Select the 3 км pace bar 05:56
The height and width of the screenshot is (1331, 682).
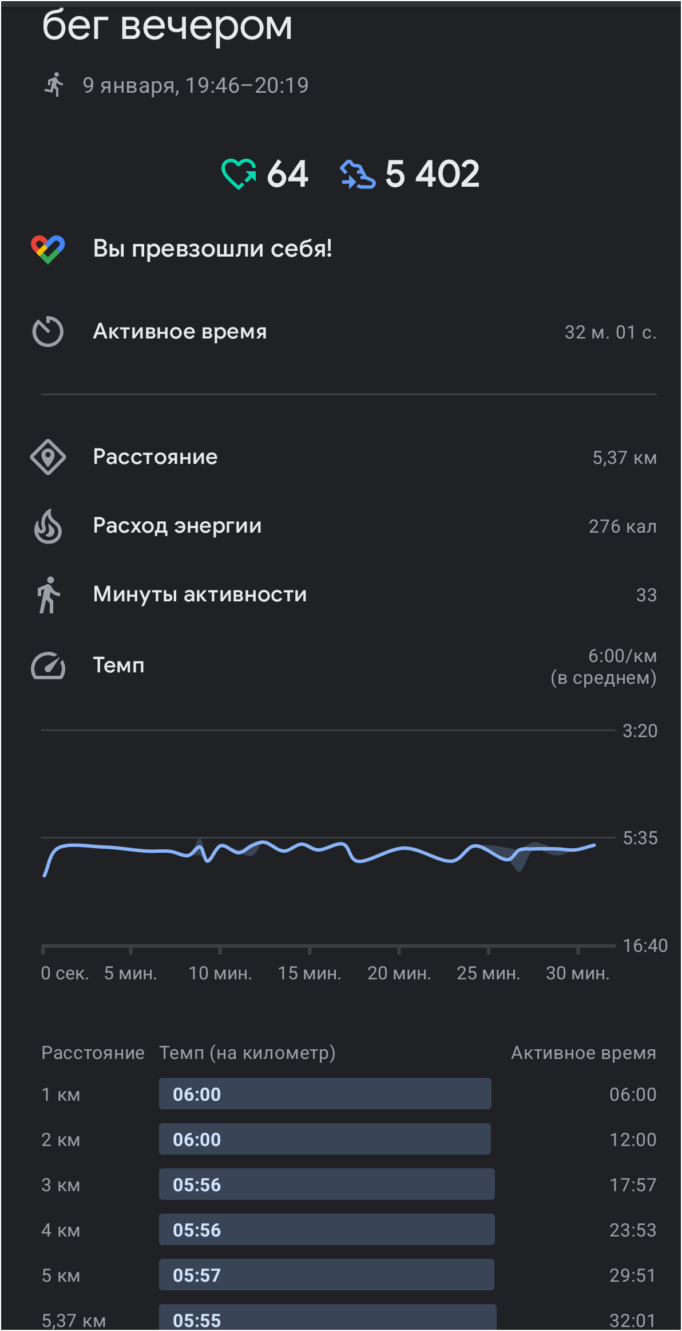(327, 1184)
